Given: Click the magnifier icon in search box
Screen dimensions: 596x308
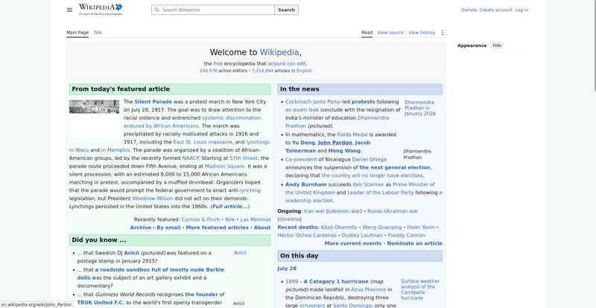Looking at the screenshot, I should (x=156, y=10).
